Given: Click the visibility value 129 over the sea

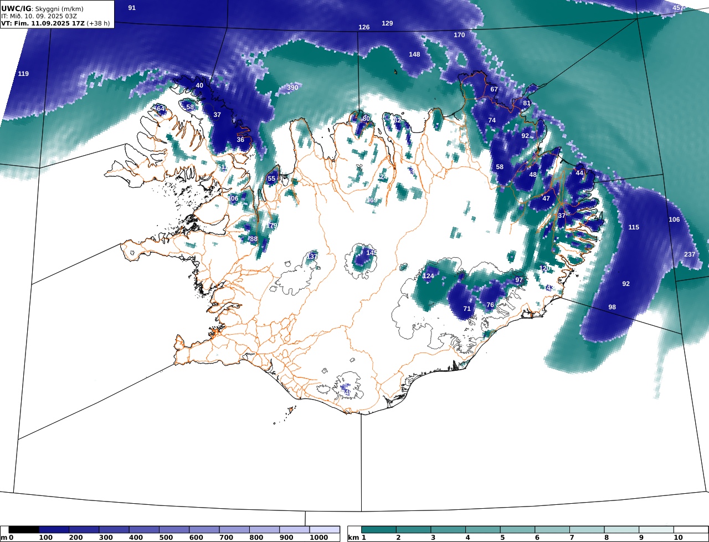Looking at the screenshot, I should click(x=388, y=23).
